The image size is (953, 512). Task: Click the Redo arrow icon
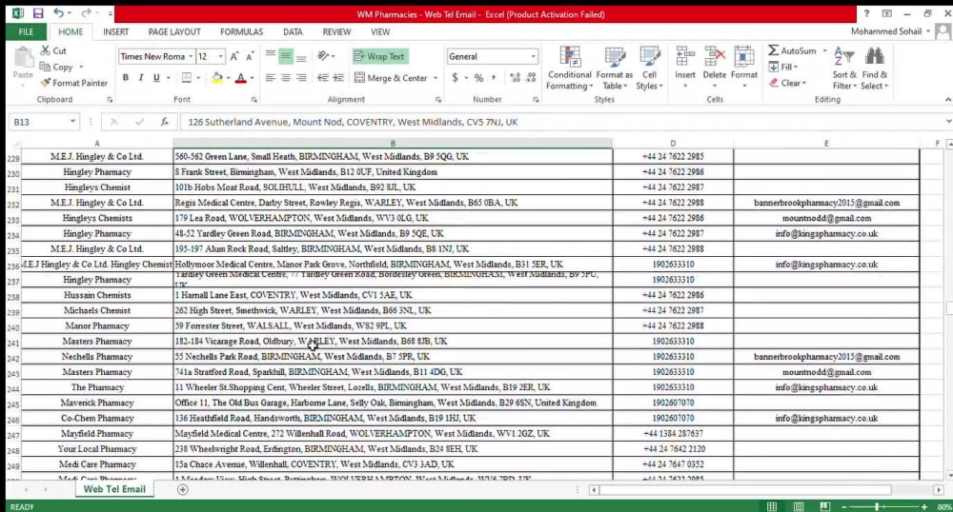pos(86,13)
